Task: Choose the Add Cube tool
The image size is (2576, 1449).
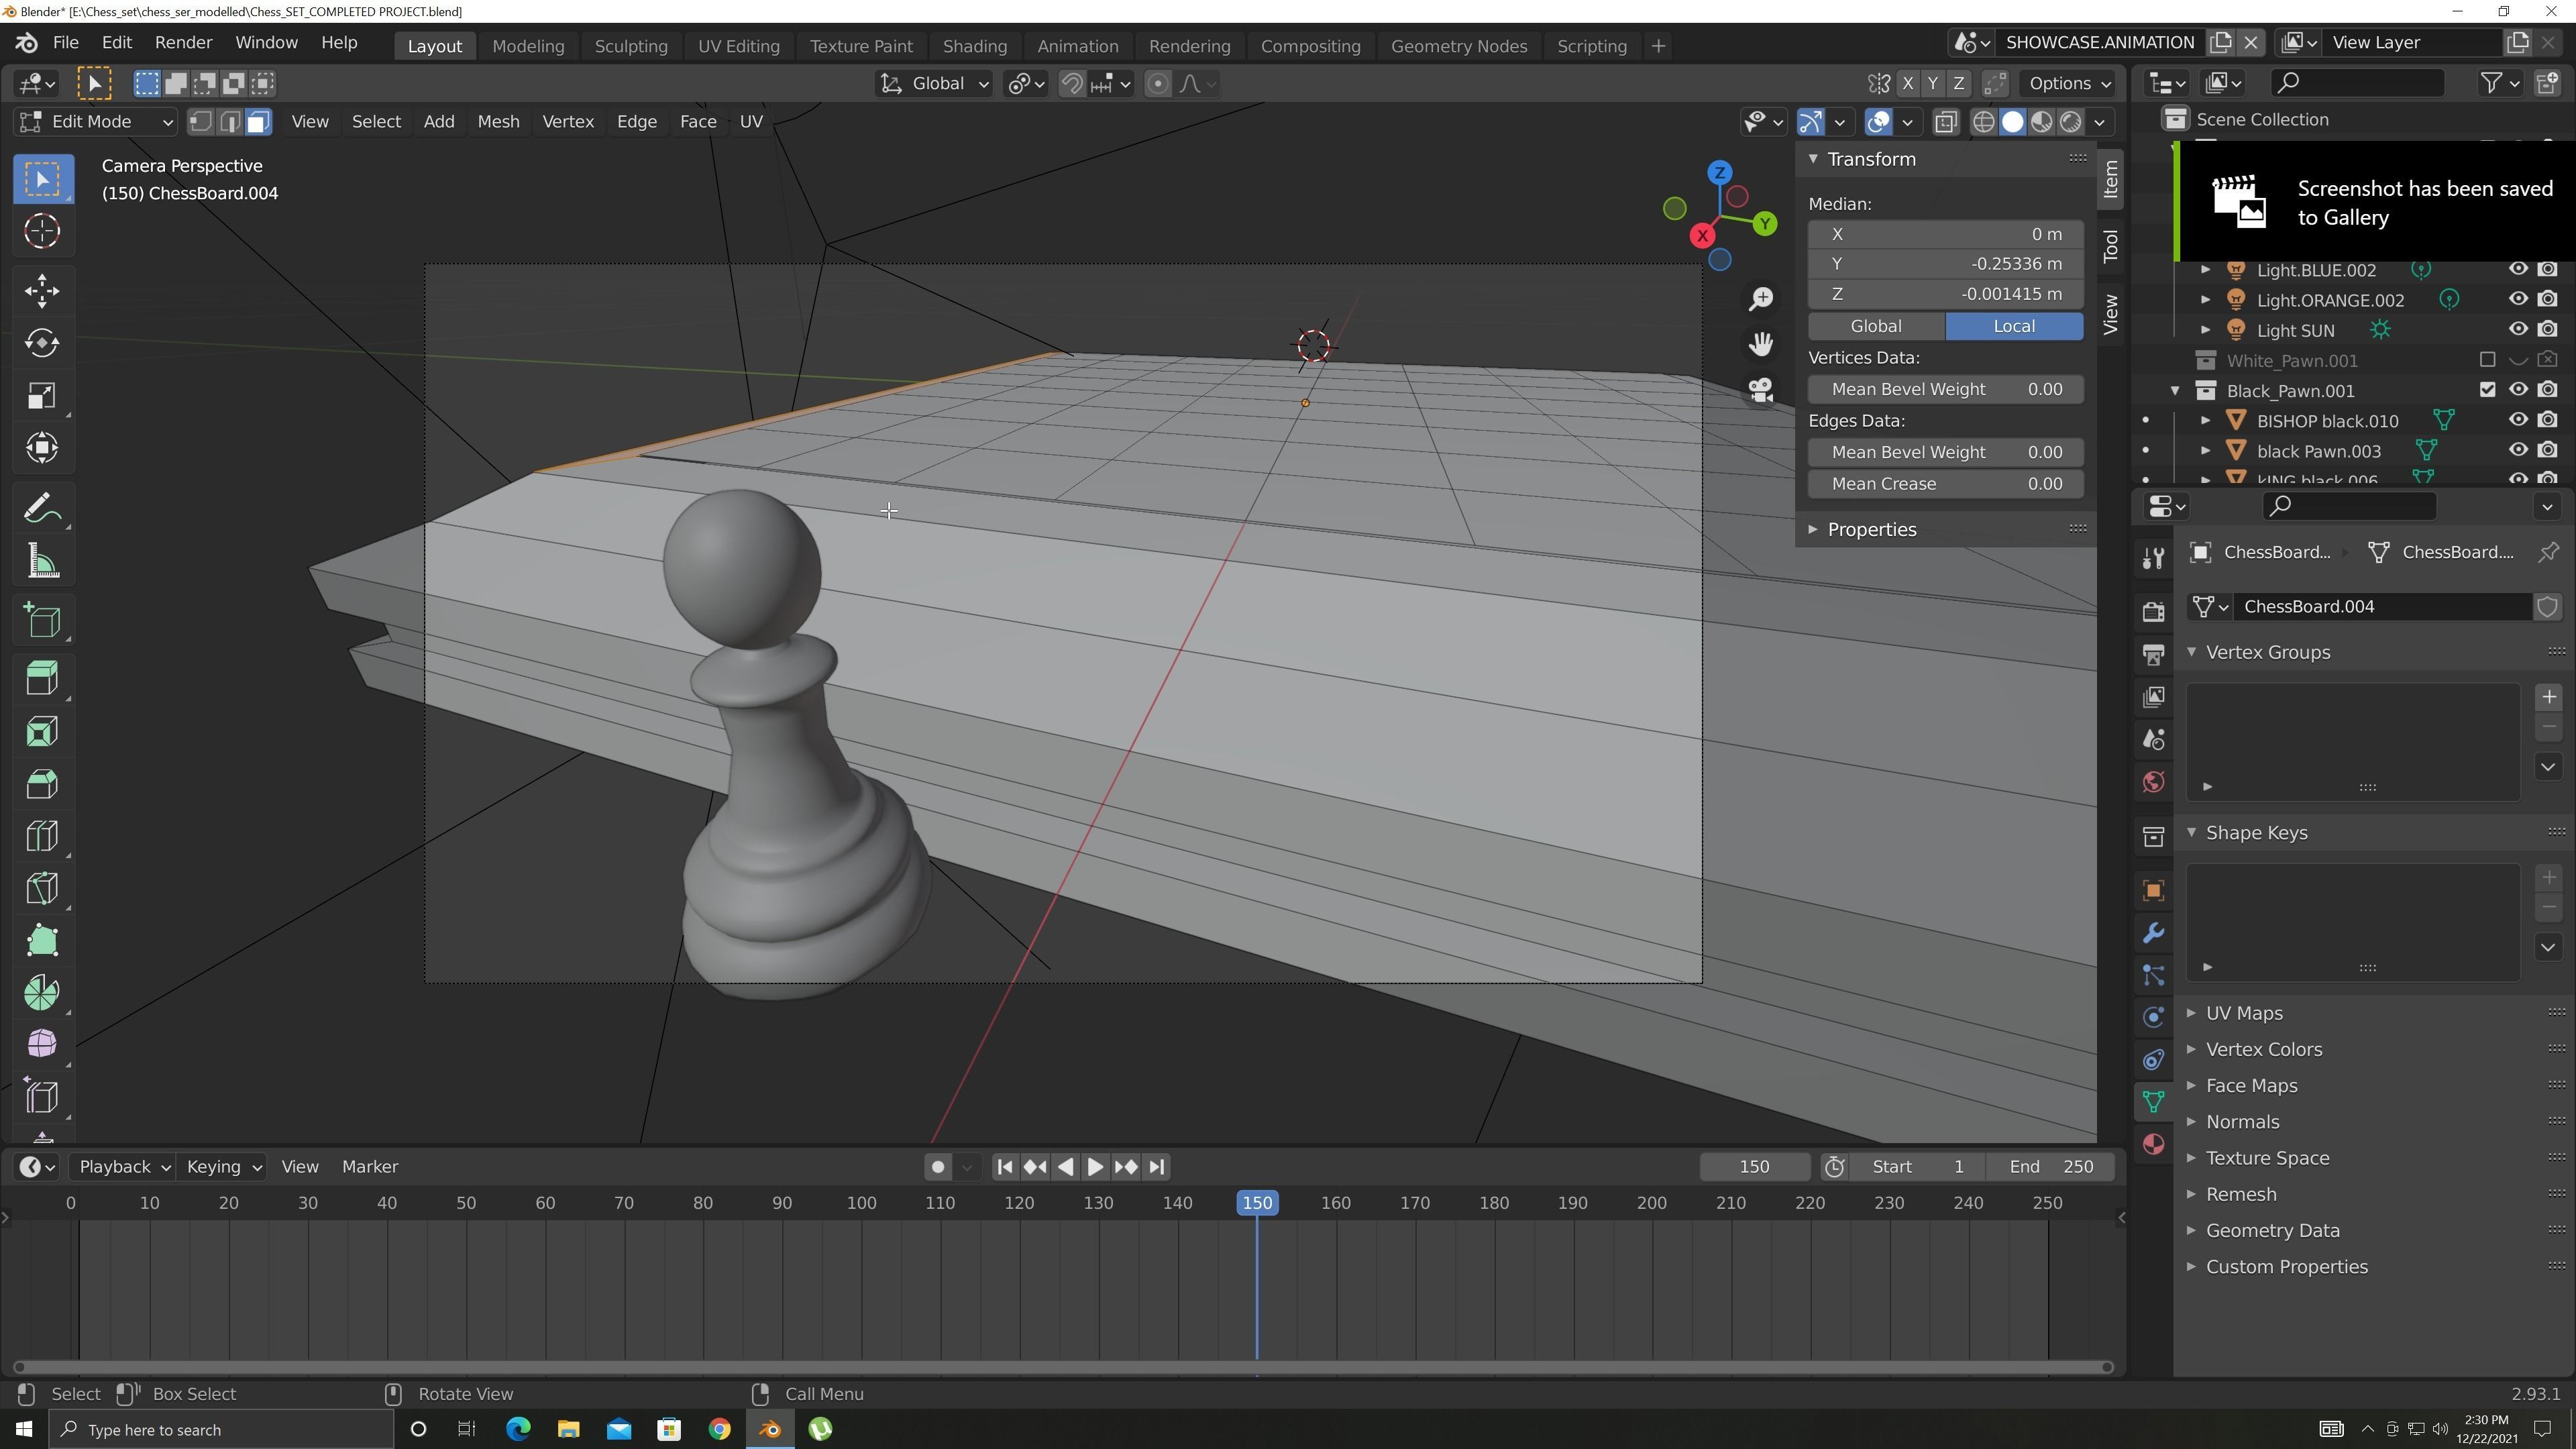Action: [42, 622]
